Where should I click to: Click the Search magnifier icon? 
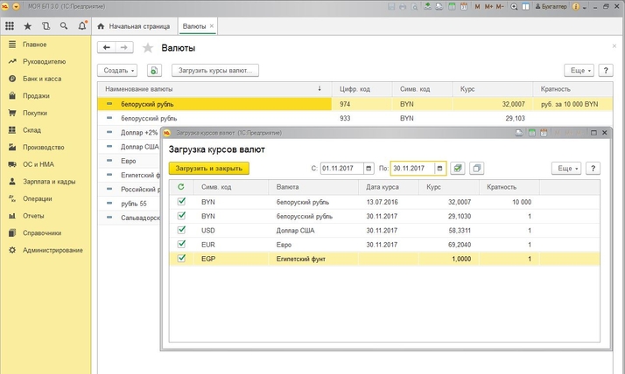[63, 26]
